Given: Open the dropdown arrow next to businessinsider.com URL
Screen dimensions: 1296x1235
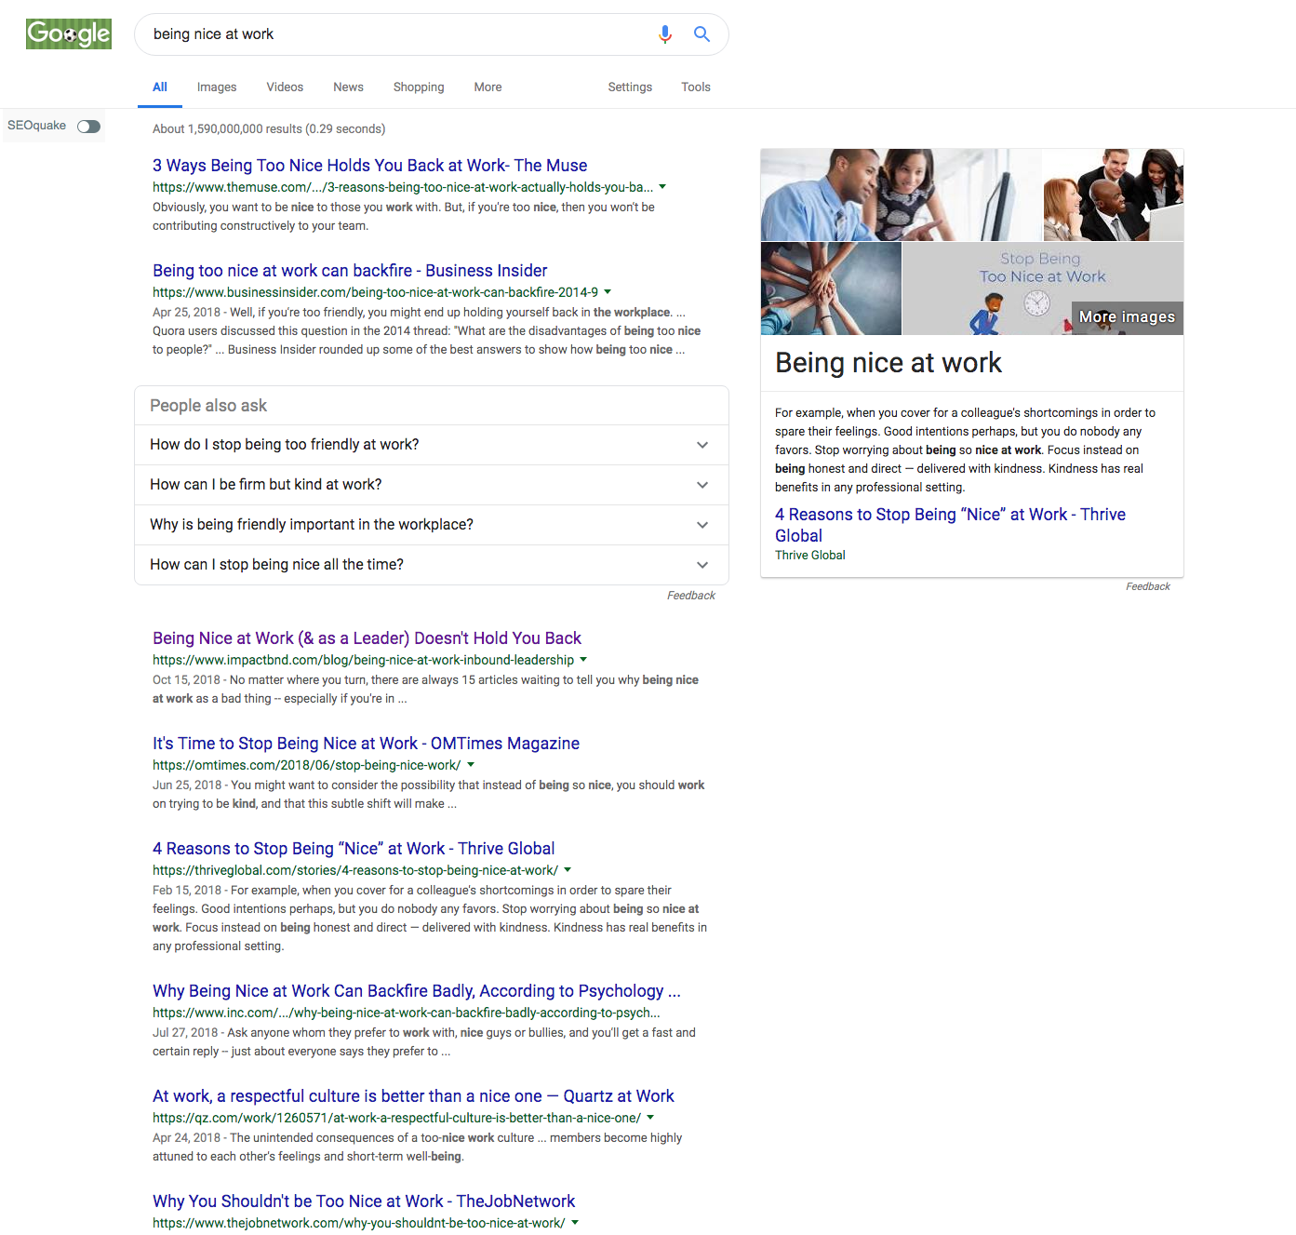Looking at the screenshot, I should 608,292.
